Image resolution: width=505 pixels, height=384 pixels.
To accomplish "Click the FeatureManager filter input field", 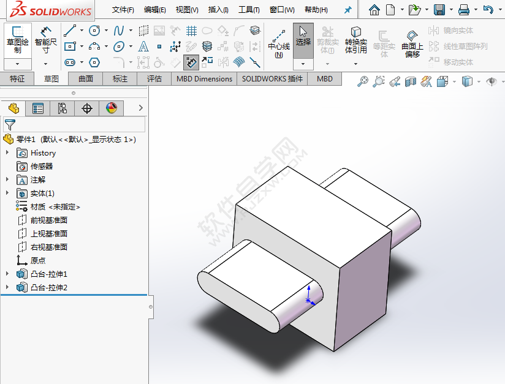I will (x=78, y=124).
